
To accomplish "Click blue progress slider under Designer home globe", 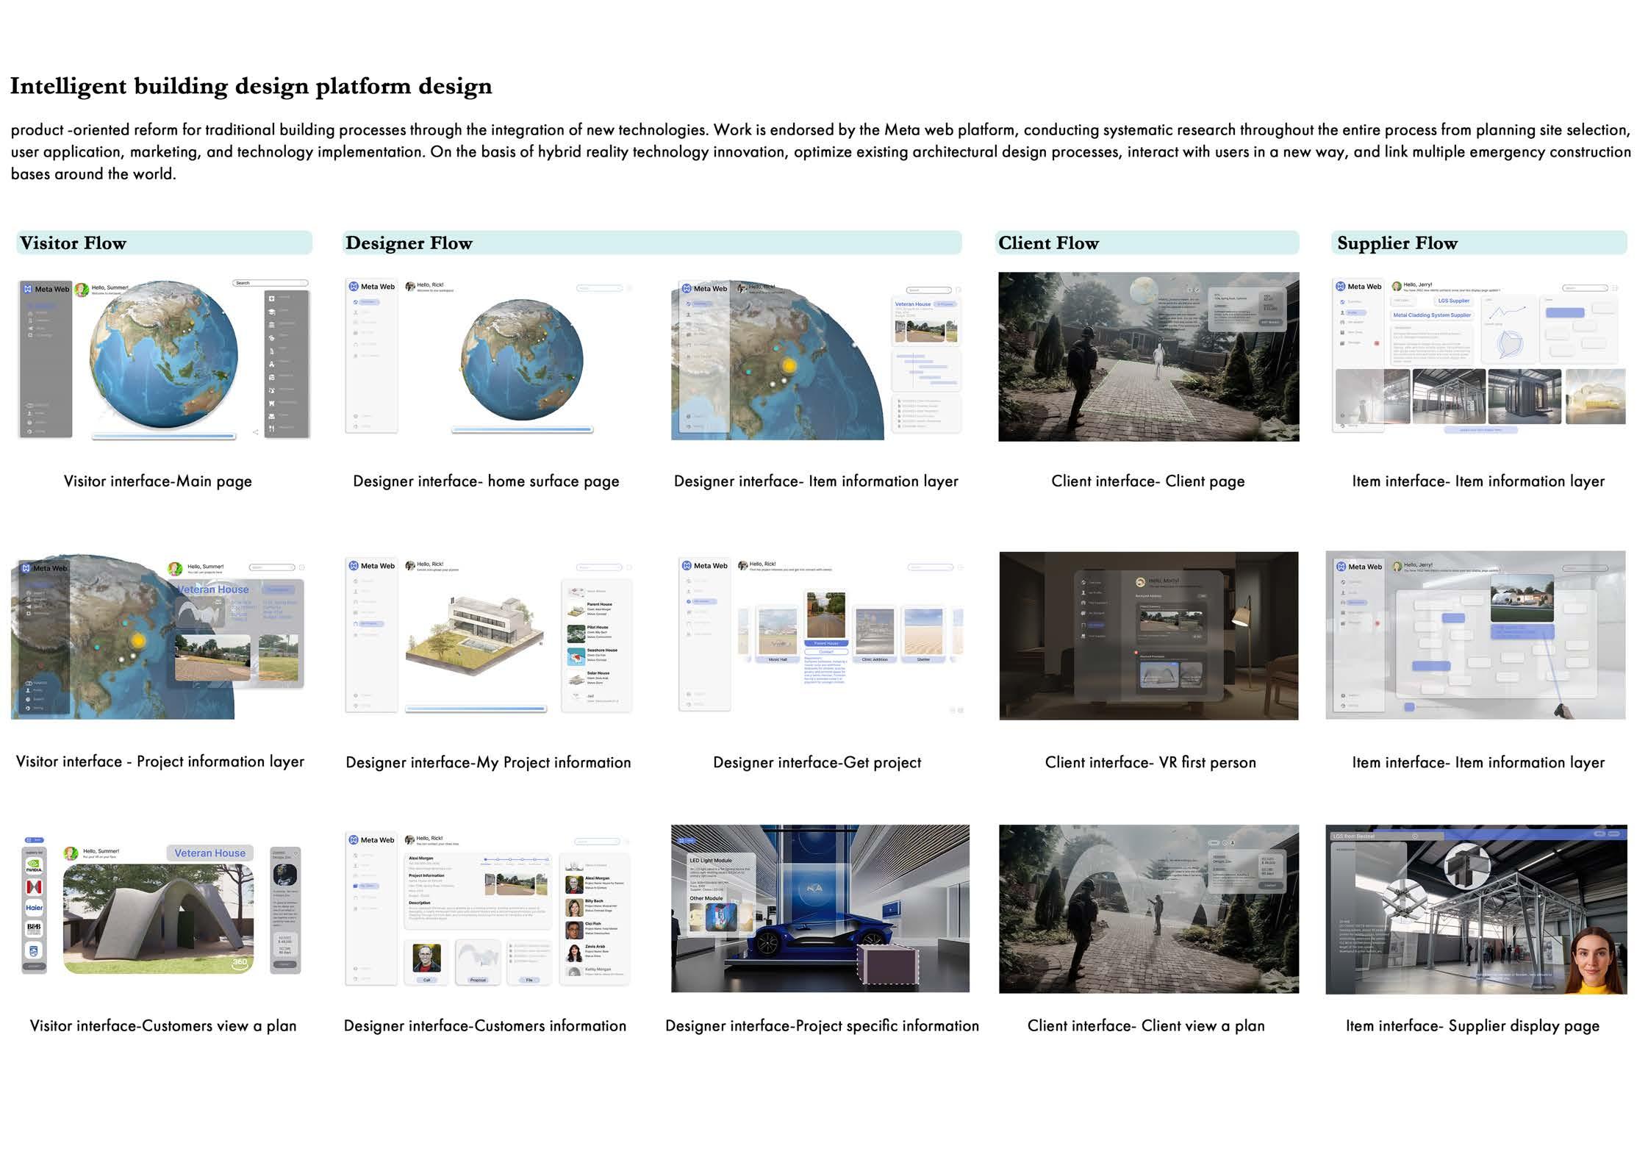I will pos(522,429).
